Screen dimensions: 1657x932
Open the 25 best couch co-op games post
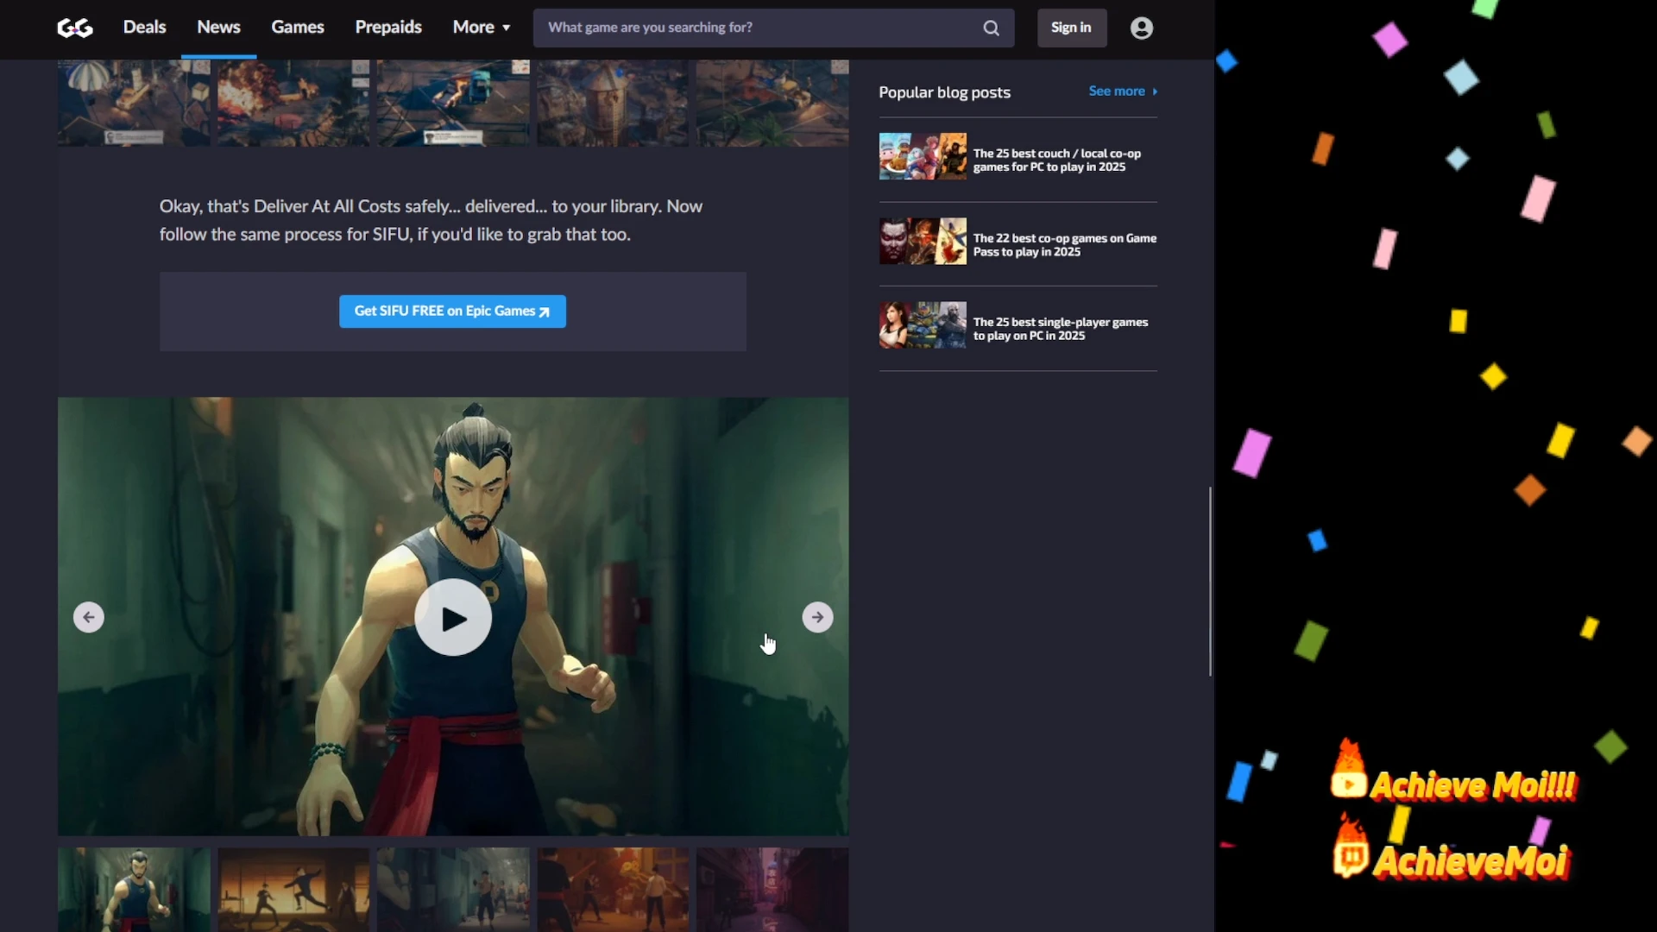pos(1057,160)
